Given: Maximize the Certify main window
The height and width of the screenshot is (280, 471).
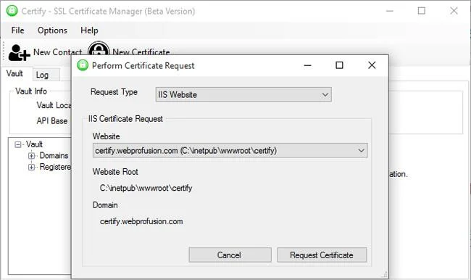Looking at the screenshot, I should pyautogui.click(x=422, y=11).
